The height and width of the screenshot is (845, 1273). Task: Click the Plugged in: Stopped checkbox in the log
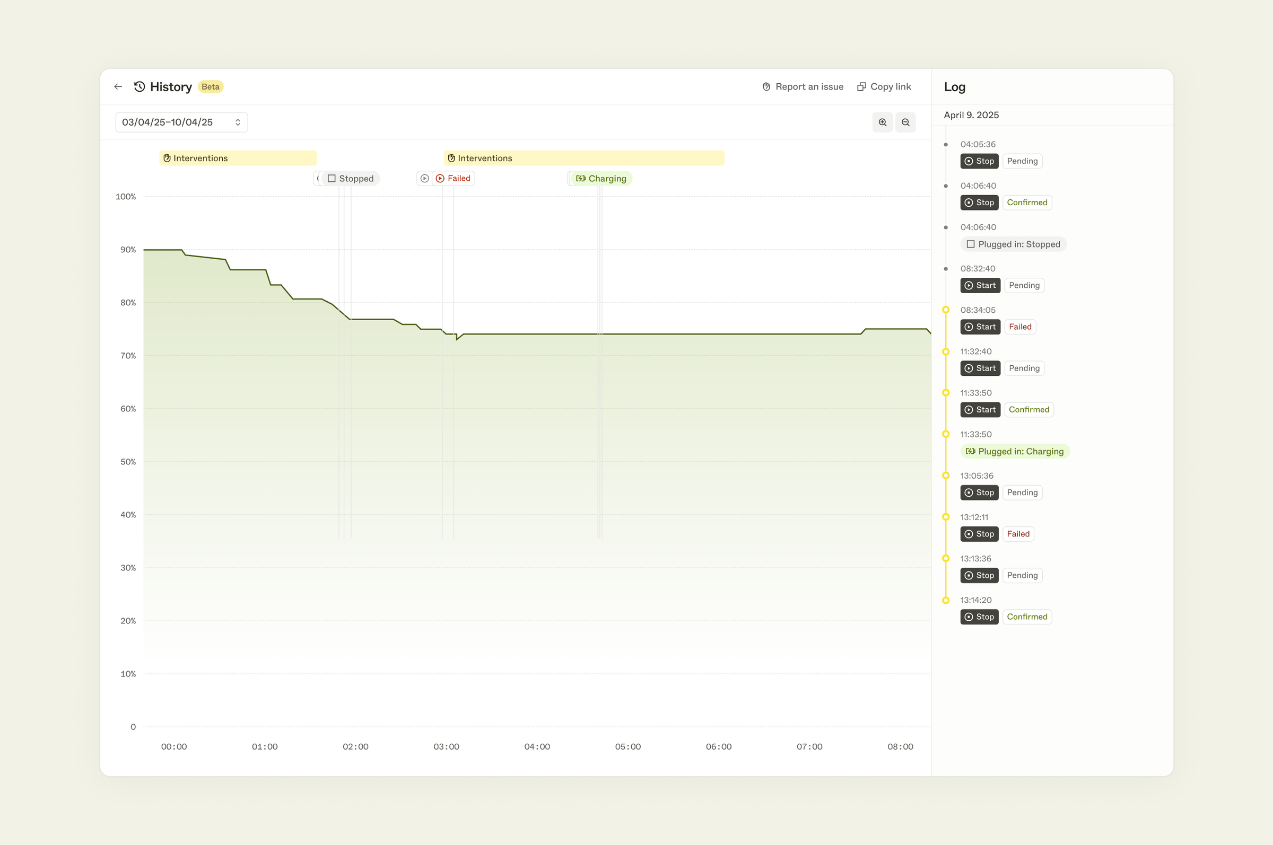pyautogui.click(x=970, y=244)
